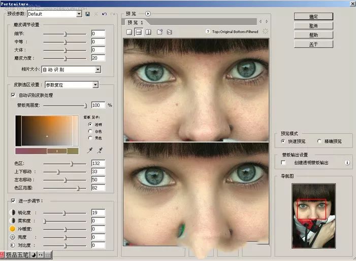
Task: Enable 创建透明蒙板输出 checkbox
Action: point(283,163)
